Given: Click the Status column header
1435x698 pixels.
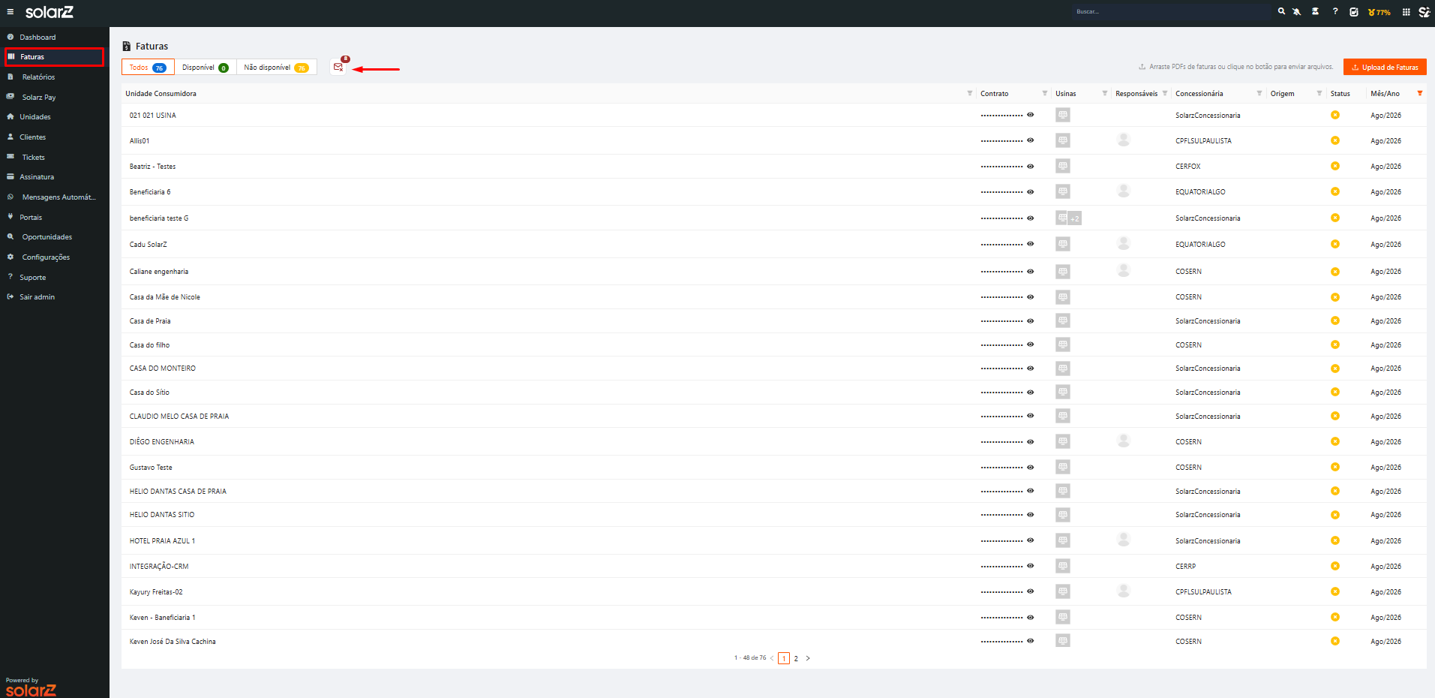Looking at the screenshot, I should click(x=1340, y=93).
